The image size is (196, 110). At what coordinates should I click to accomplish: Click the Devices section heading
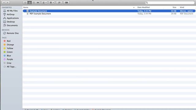point(6,30)
